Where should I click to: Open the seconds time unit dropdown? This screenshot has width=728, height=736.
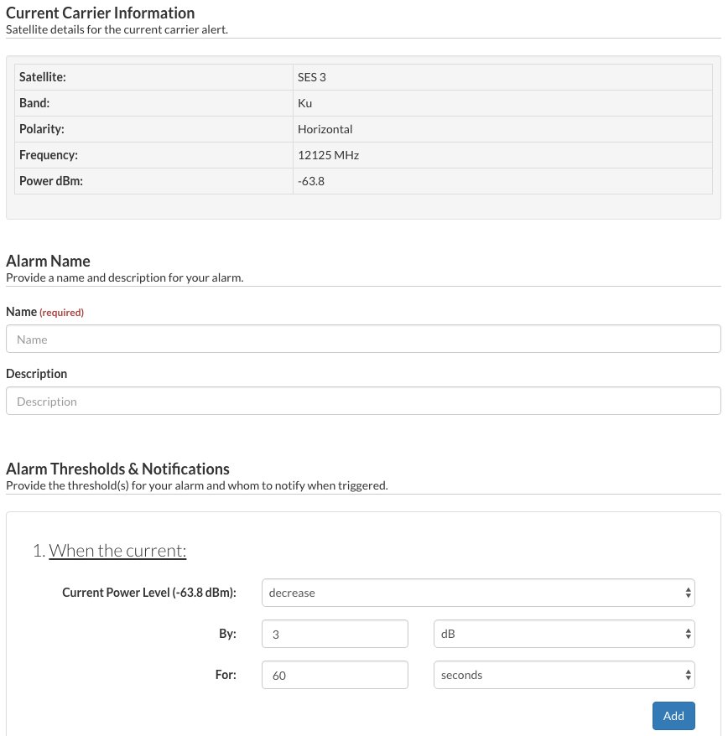tap(564, 675)
